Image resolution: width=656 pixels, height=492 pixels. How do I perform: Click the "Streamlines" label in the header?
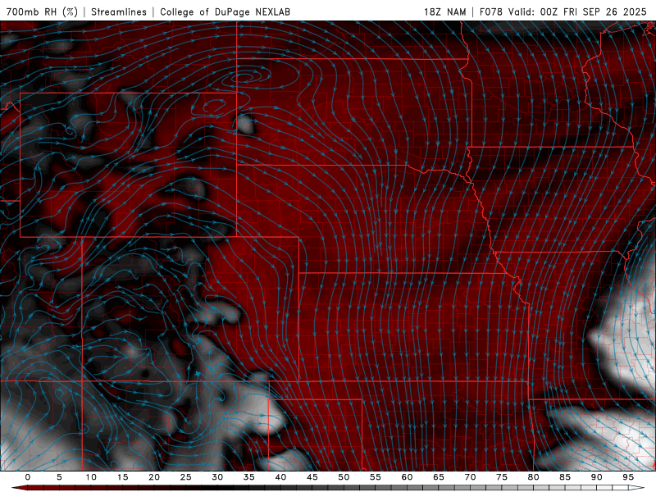point(119,11)
